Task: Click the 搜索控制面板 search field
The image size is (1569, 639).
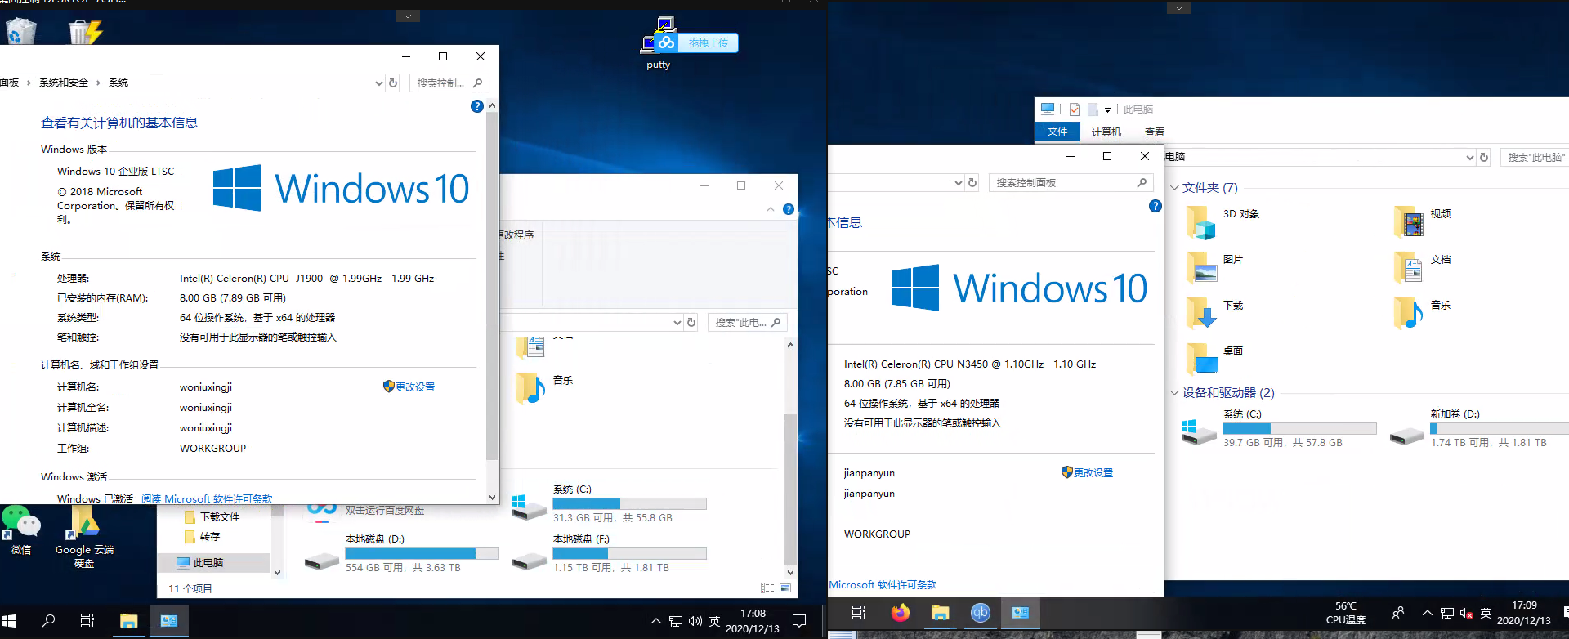Action: point(1072,183)
